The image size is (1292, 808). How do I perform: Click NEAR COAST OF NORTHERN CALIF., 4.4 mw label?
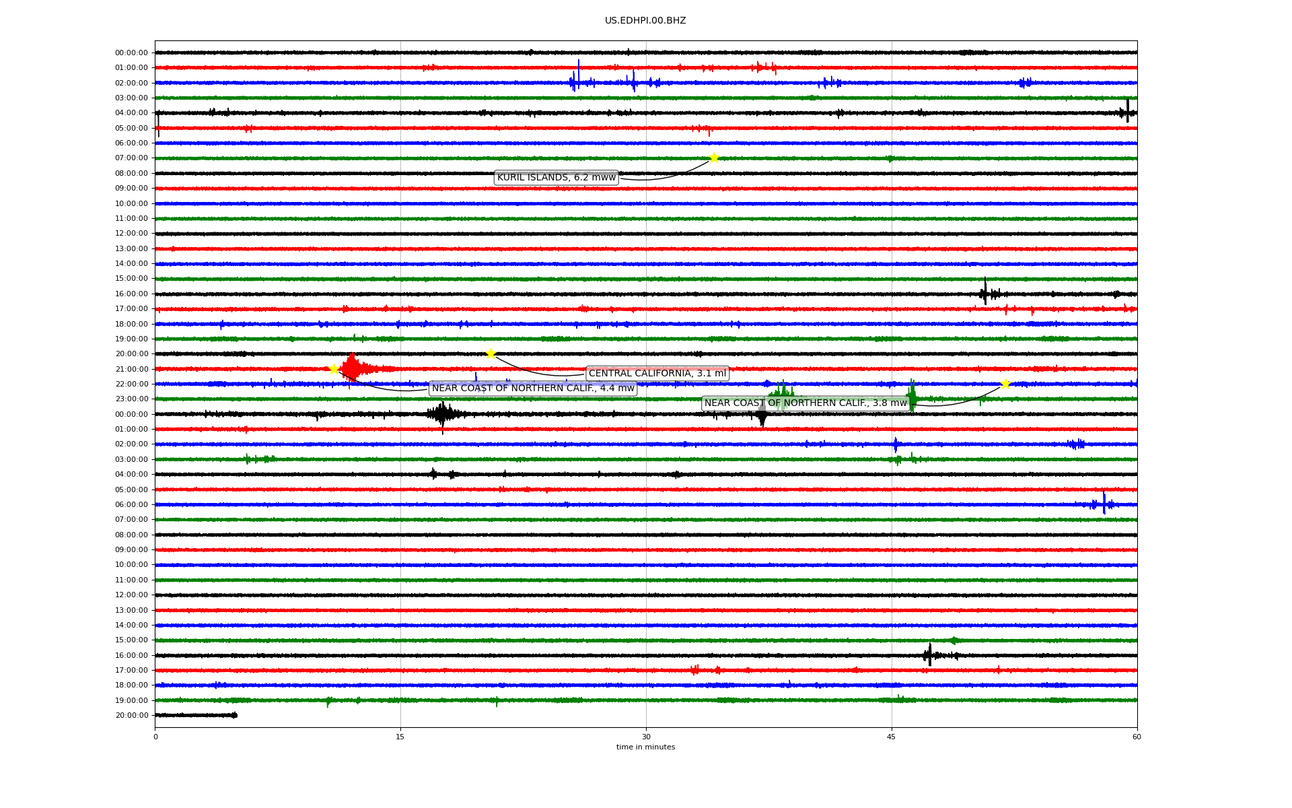click(x=533, y=389)
